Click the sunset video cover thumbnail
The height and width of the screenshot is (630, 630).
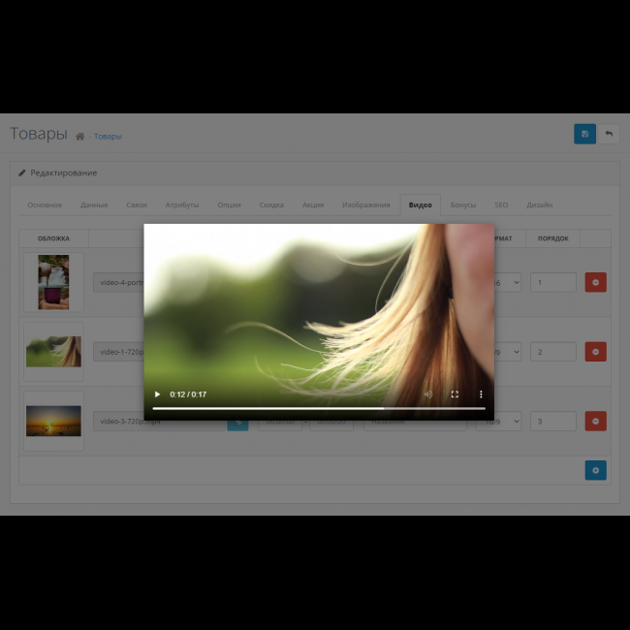(x=53, y=422)
